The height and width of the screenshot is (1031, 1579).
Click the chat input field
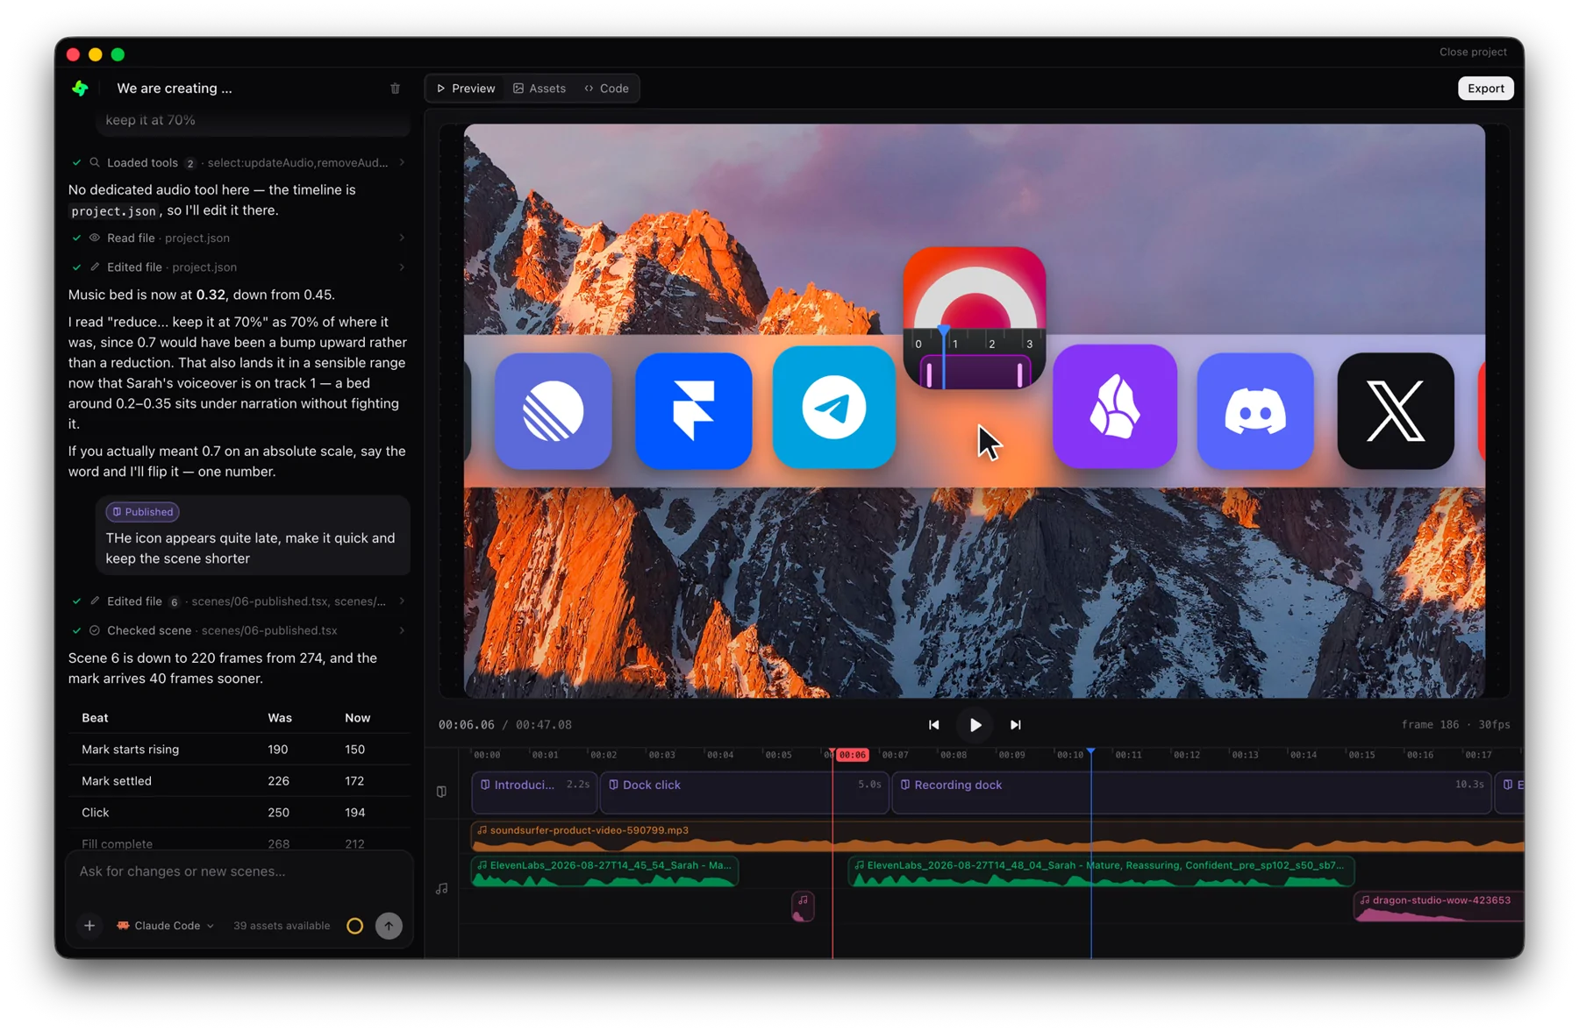239,871
